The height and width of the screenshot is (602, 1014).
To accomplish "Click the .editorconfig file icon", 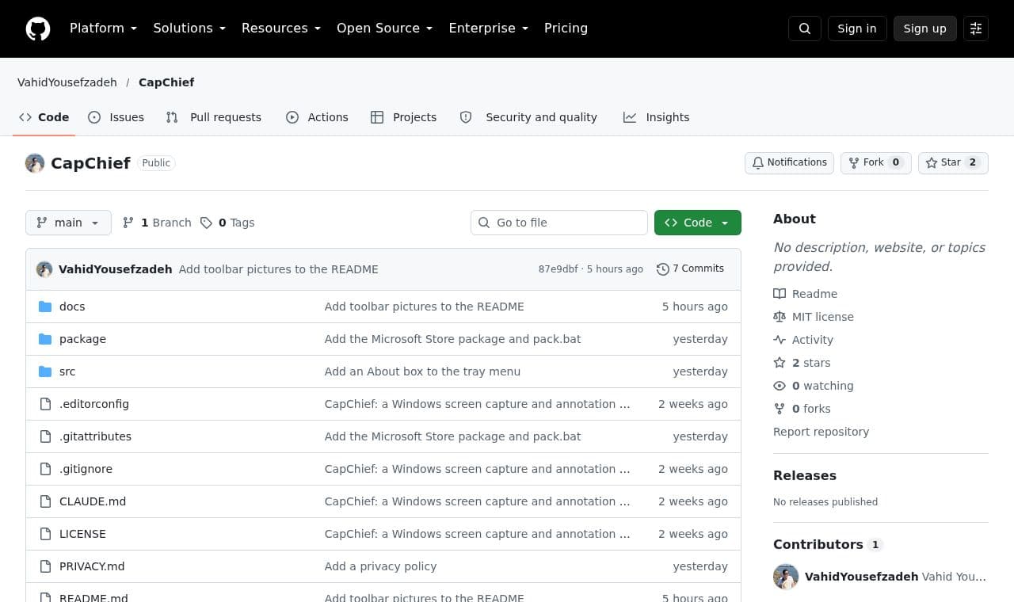I will 45,404.
